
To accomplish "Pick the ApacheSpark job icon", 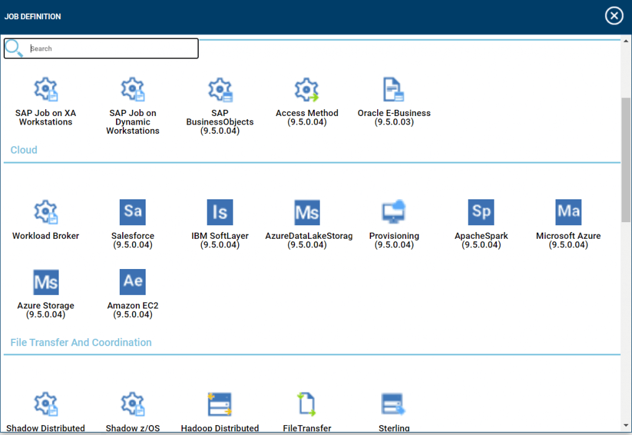I will pos(481,212).
